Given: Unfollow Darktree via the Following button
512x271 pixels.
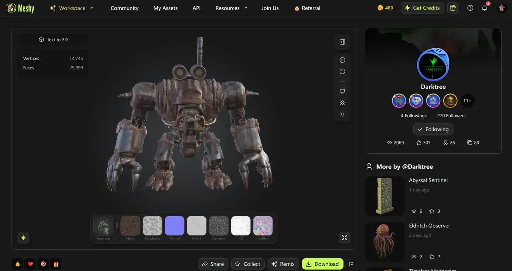Looking at the screenshot, I should [x=433, y=129].
